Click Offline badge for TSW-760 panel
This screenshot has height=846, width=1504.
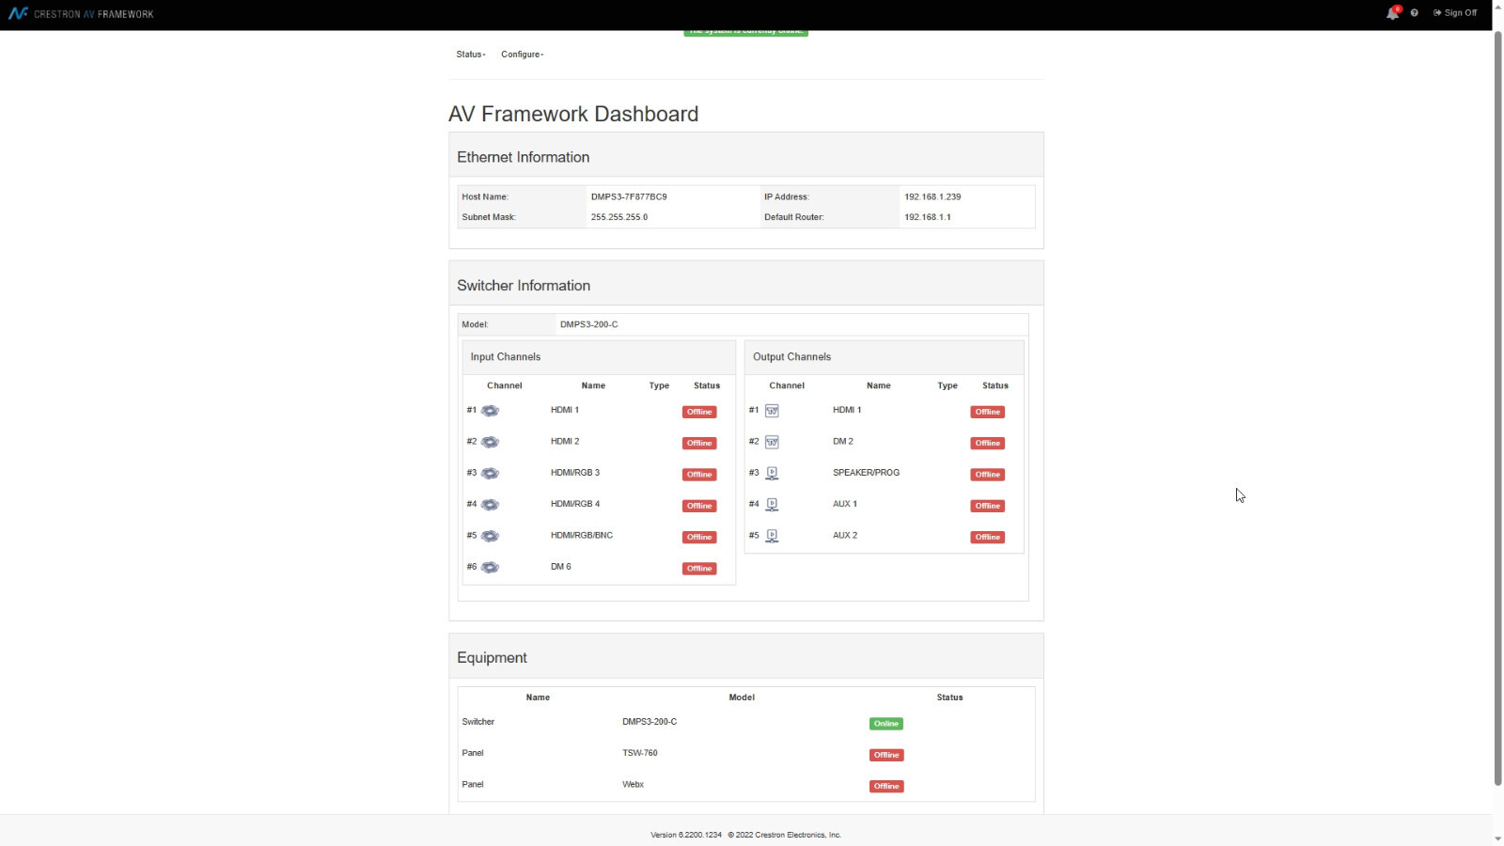[886, 755]
